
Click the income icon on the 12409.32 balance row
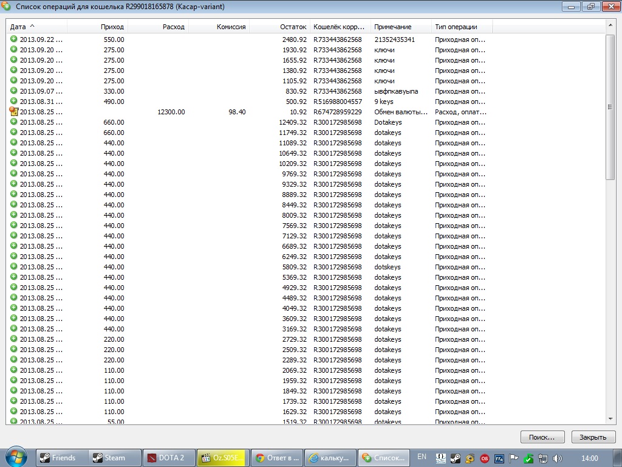click(x=14, y=122)
